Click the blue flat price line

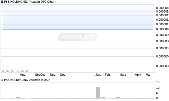click(x=78, y=29)
